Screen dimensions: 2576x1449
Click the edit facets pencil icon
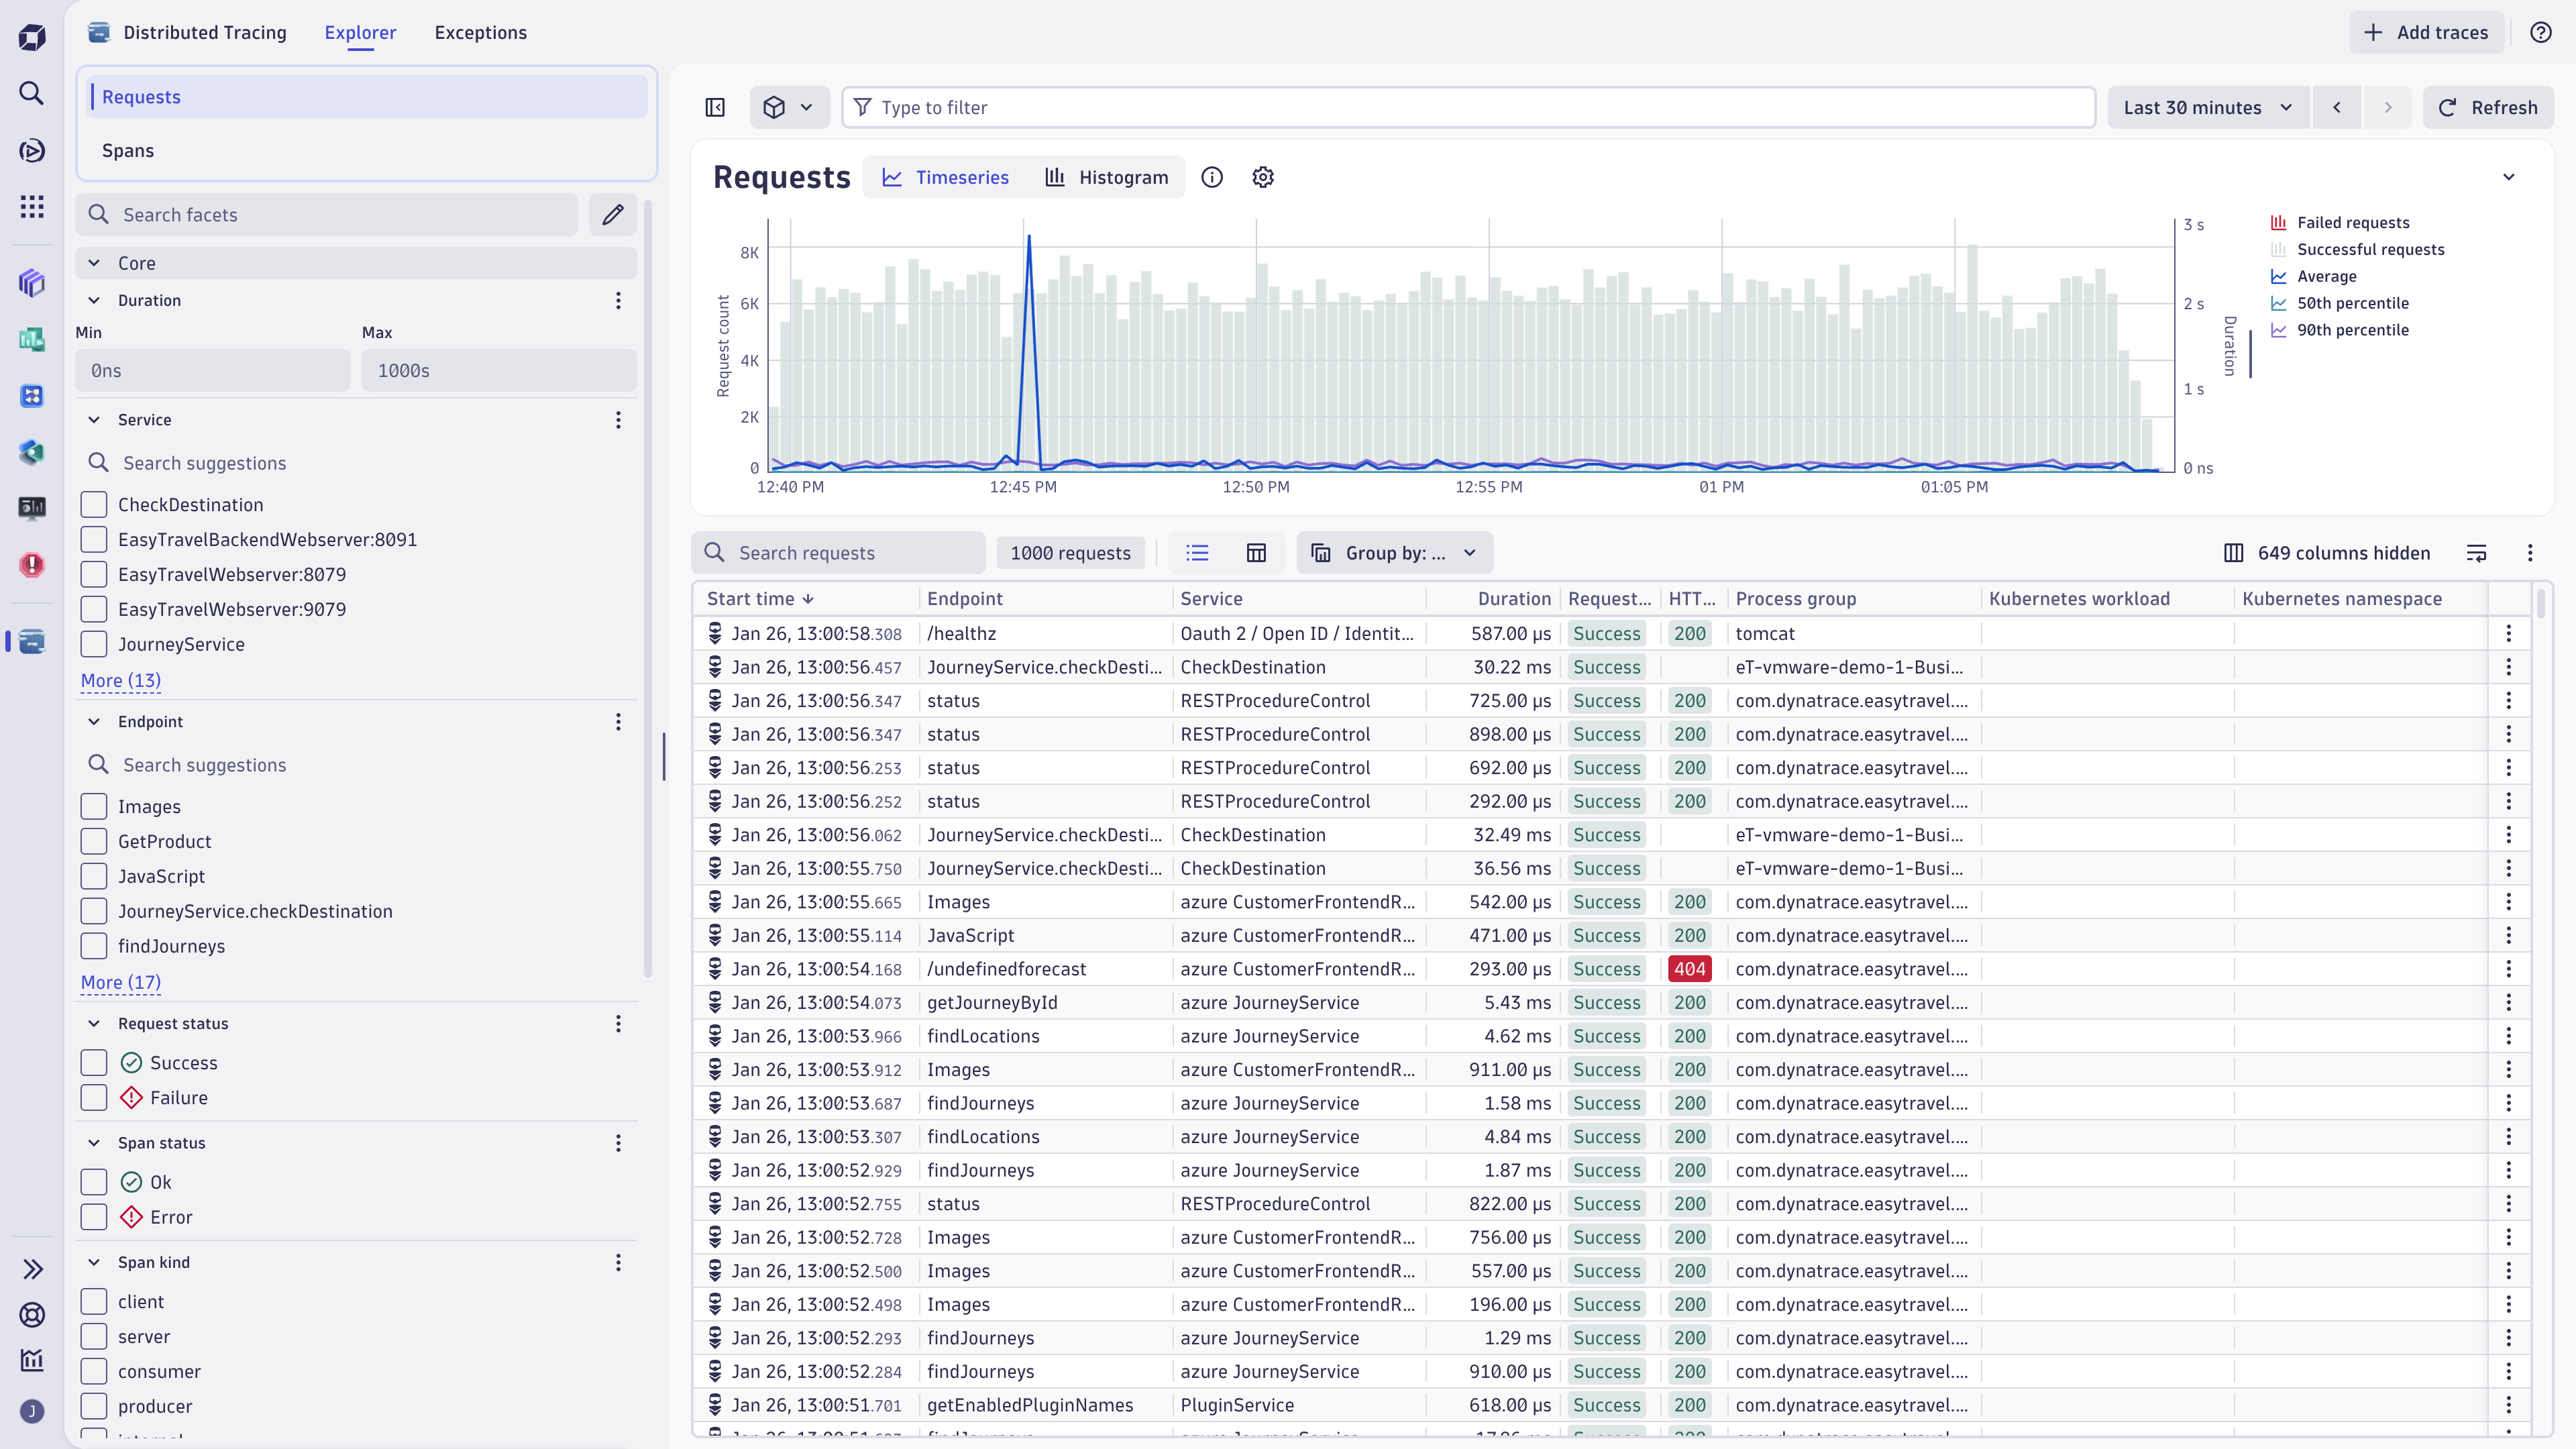613,214
